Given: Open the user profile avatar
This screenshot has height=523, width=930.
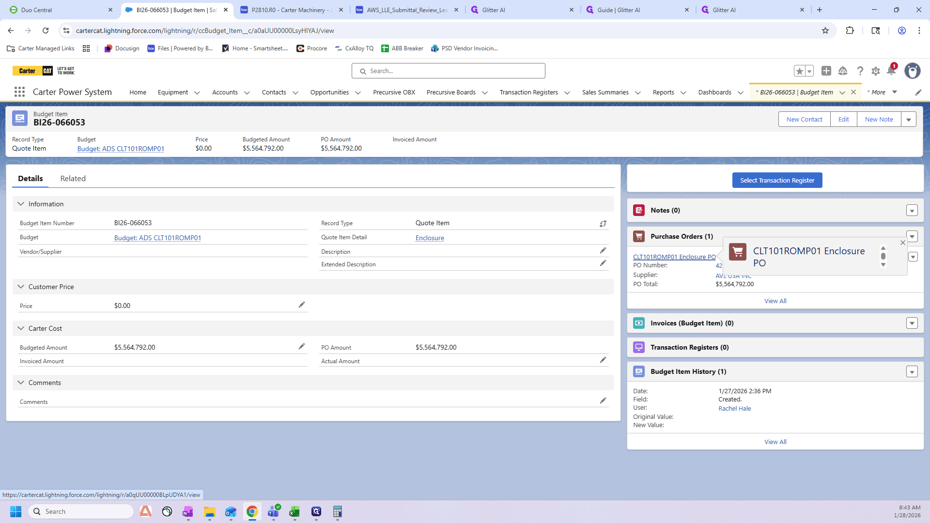Looking at the screenshot, I should pos(913,71).
